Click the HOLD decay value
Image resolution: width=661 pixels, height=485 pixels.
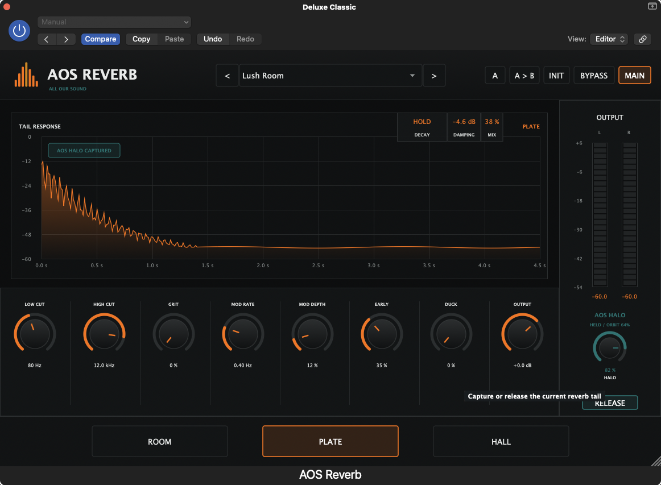point(422,122)
